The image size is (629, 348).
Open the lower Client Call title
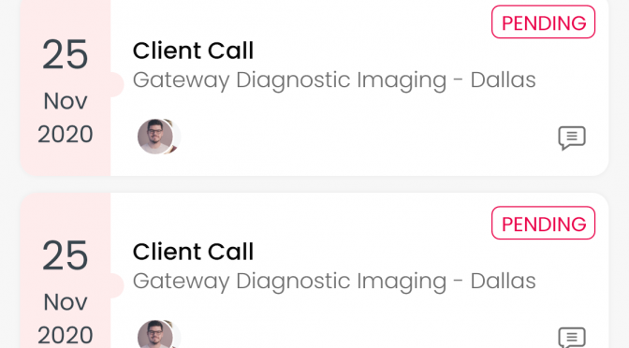tap(194, 252)
